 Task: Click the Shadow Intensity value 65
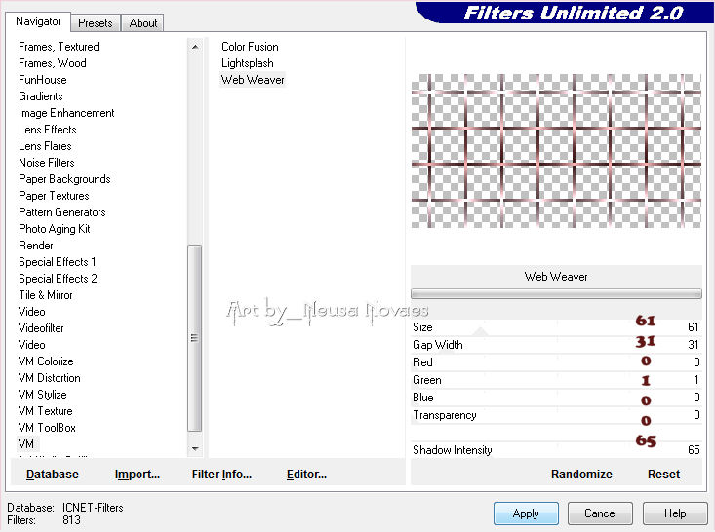(694, 450)
